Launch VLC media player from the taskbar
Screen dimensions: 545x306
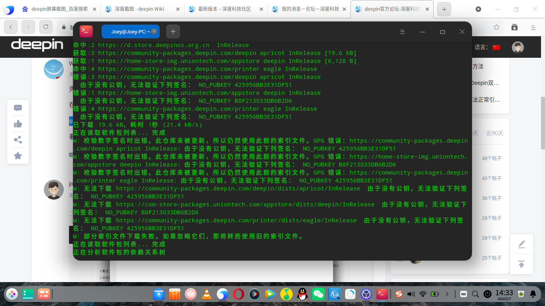pyautogui.click(x=207, y=294)
